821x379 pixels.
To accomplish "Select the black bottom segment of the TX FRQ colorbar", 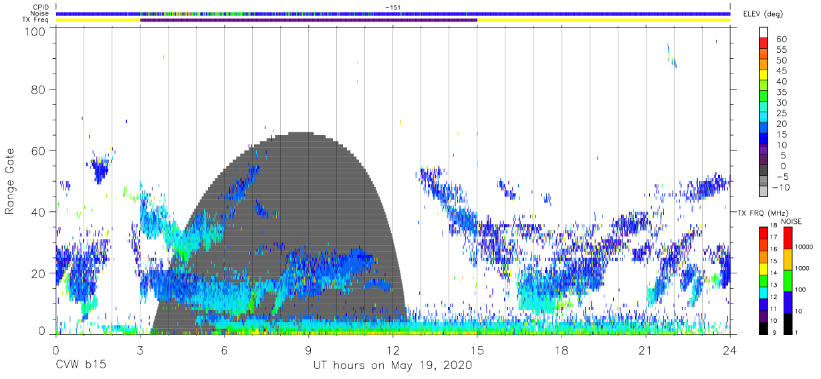I will tap(764, 328).
